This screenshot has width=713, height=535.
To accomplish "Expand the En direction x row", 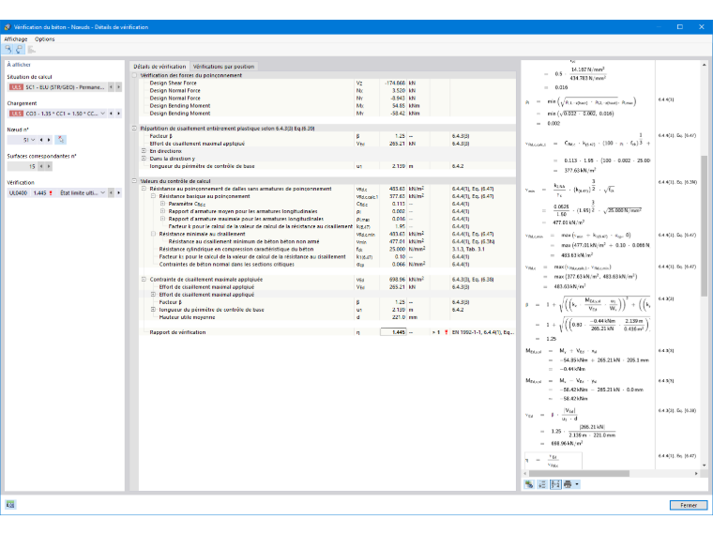I will 144,151.
